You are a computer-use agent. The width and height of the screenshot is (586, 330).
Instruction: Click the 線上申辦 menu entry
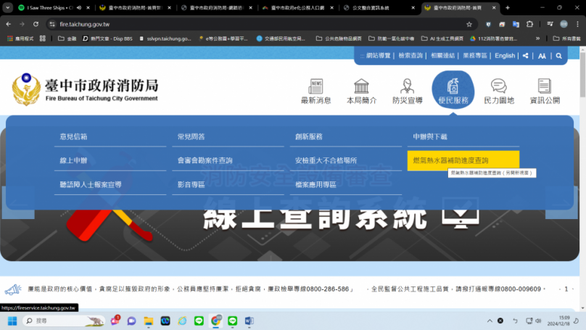pos(74,160)
